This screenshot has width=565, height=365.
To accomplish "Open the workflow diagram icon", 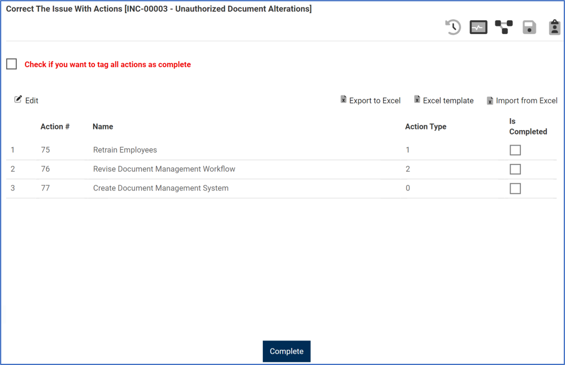I will point(503,27).
